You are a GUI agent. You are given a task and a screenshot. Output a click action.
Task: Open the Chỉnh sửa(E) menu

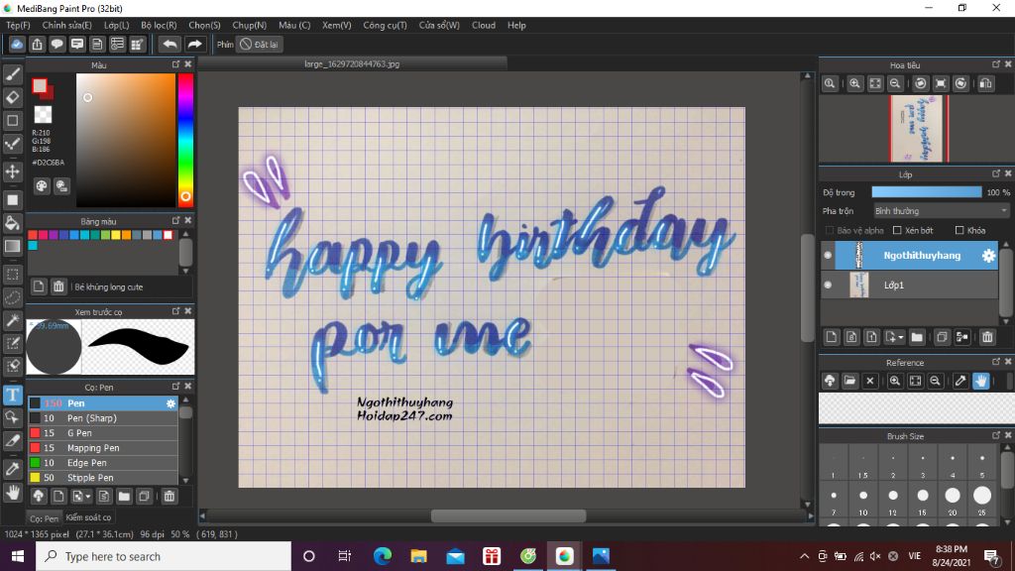(x=66, y=25)
